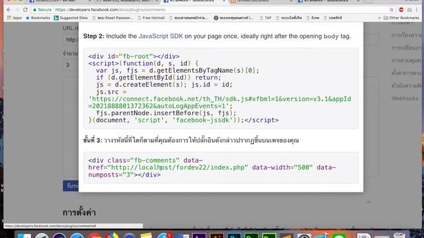Click the 'facebook-jssdk' closing script line
The height and width of the screenshot is (238, 424).
pyautogui.click(x=184, y=120)
